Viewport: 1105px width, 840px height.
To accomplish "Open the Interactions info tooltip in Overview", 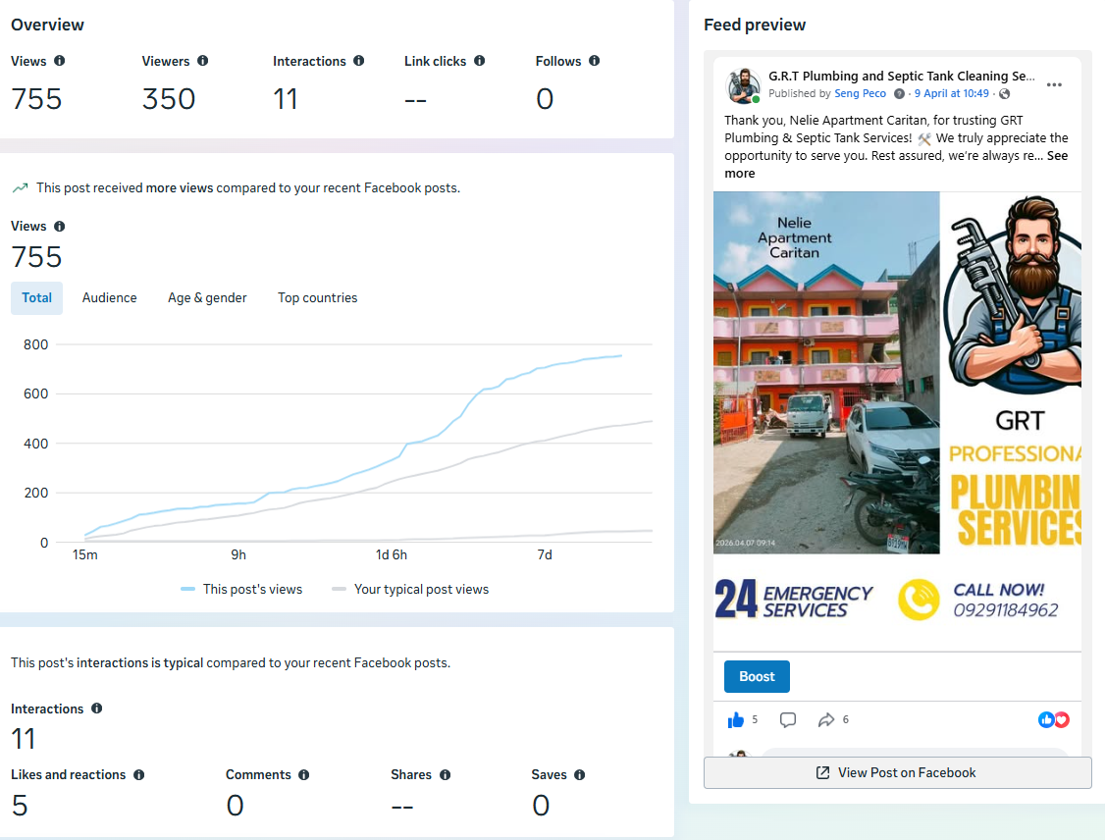I will (359, 61).
